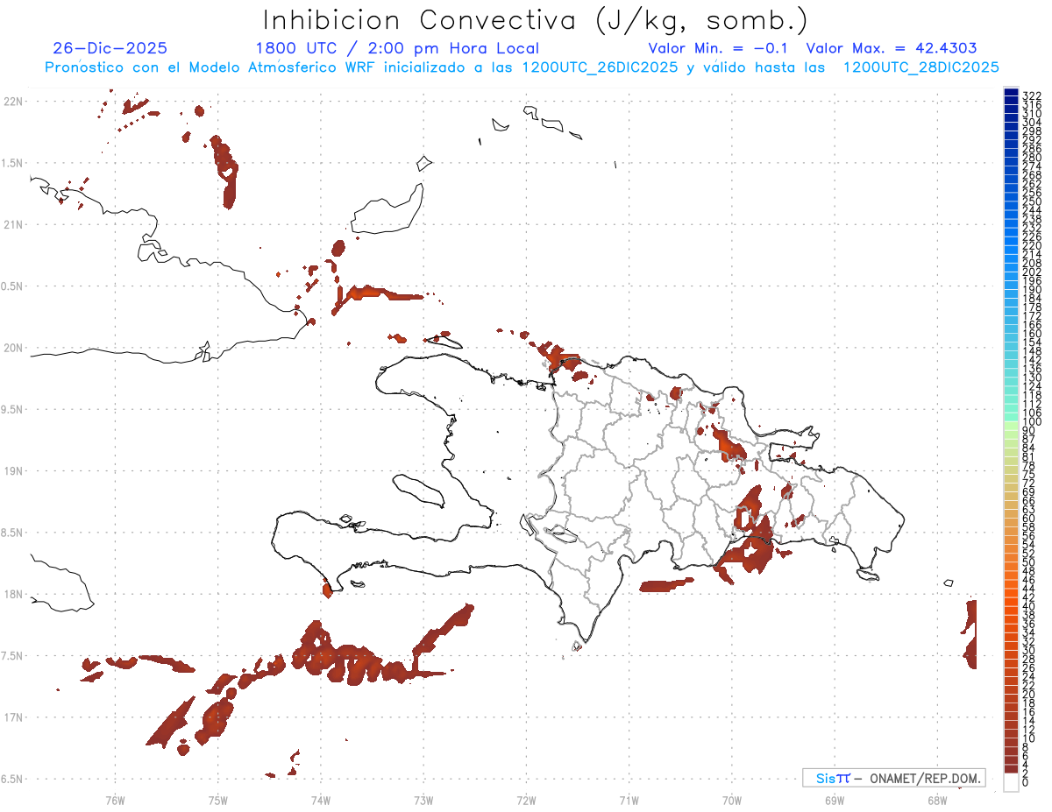Click the dark blue swatch topping the color scale
Screen dimensions: 1052x812
[x=1011, y=94]
